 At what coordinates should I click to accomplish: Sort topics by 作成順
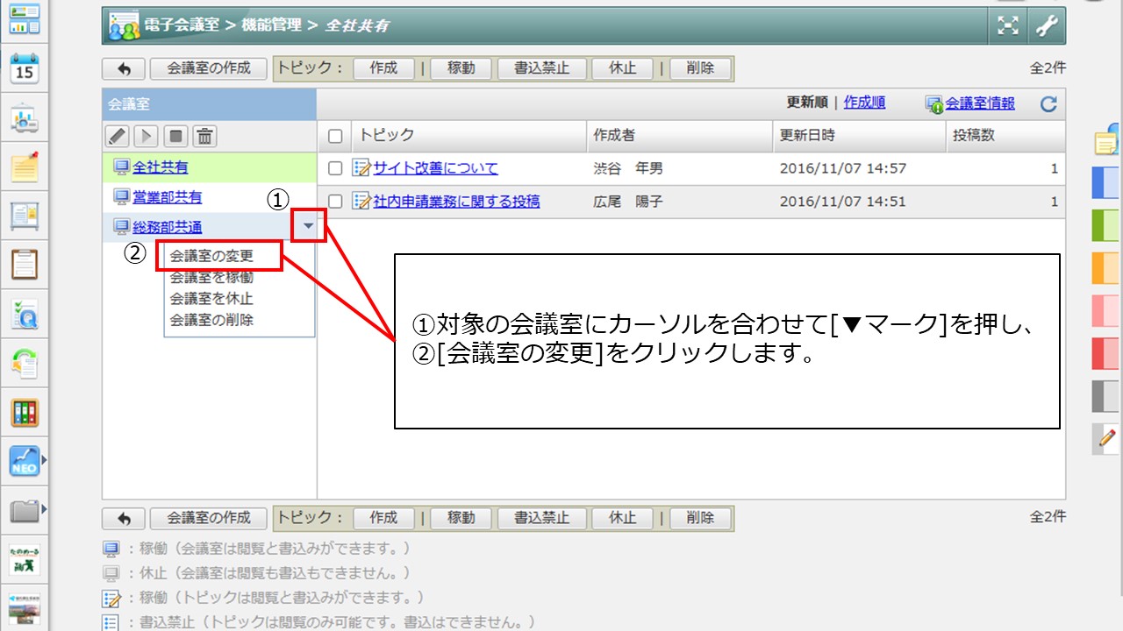click(864, 103)
